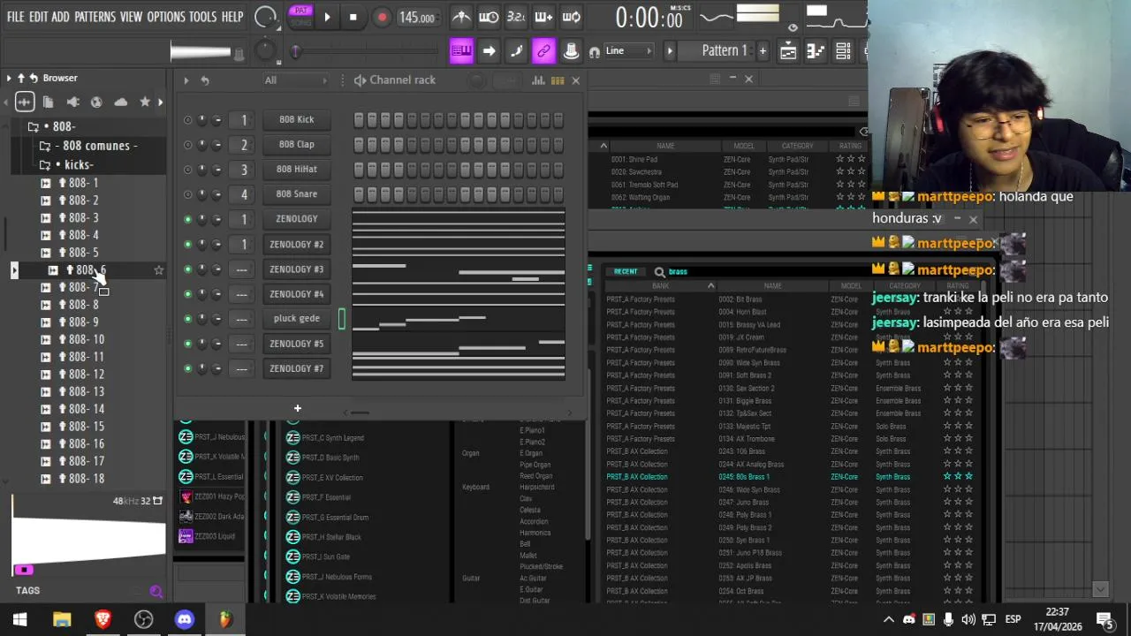Screen dimensions: 1131x636
Task: Arm the record button
Action: [x=382, y=17]
